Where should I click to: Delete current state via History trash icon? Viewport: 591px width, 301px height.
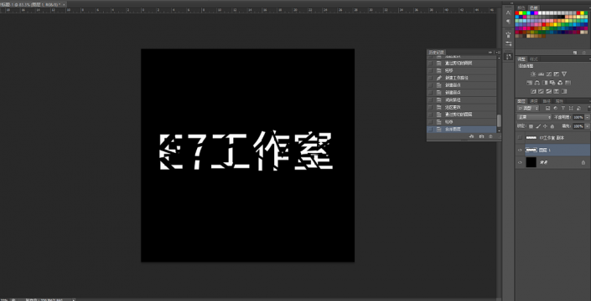490,137
